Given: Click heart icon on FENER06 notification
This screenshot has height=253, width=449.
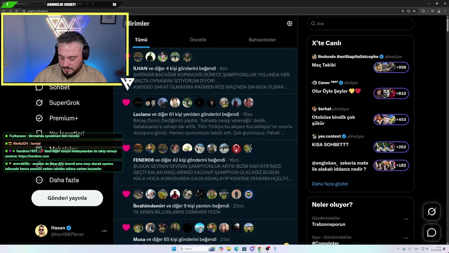Looking at the screenshot, I should 126,148.
